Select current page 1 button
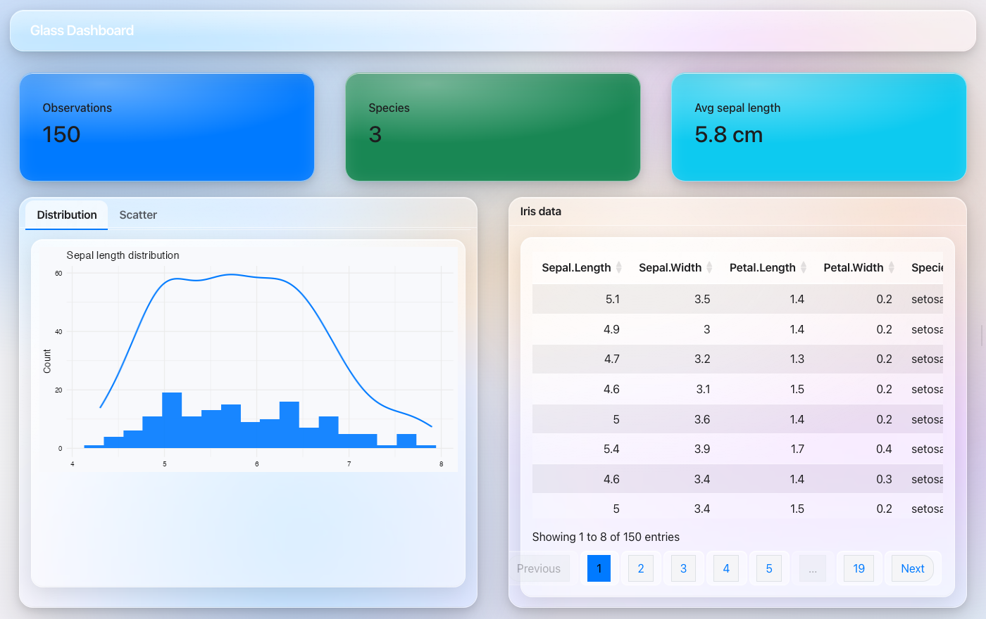Viewport: 986px width, 619px height. click(599, 568)
